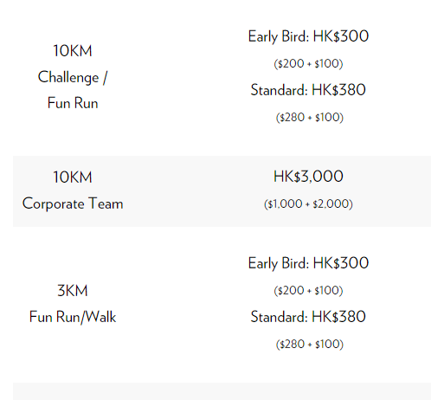The height and width of the screenshot is (400, 431).
Task: Click the Corporate Team label
Action: (x=73, y=203)
